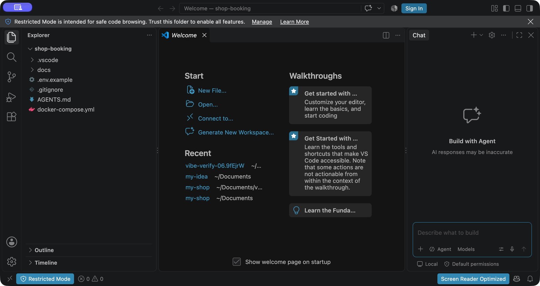Open chat tools configuration icon
This screenshot has height=286, width=540.
click(x=501, y=249)
